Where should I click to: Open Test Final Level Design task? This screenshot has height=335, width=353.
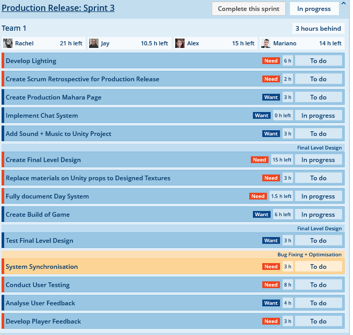(40, 241)
